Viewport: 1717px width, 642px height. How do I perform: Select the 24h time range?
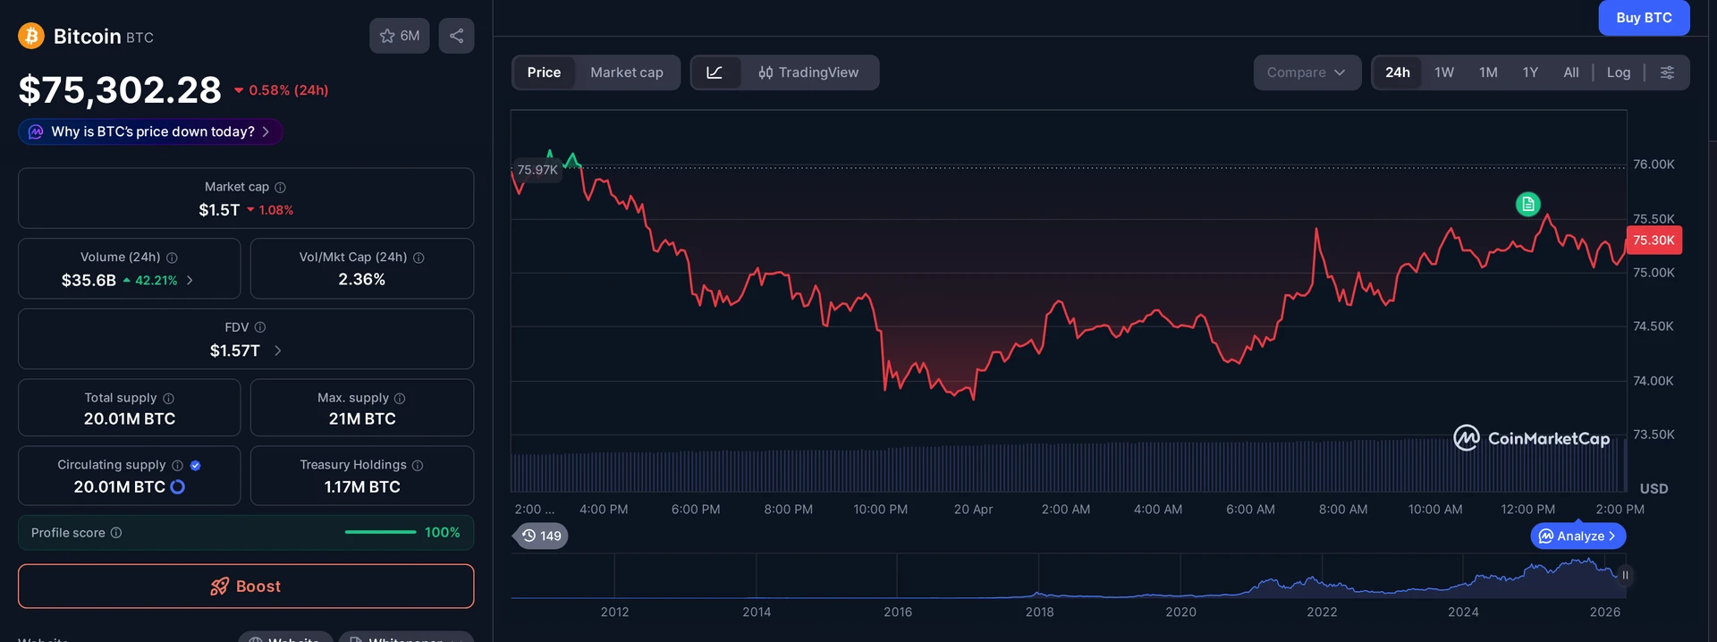(x=1398, y=72)
